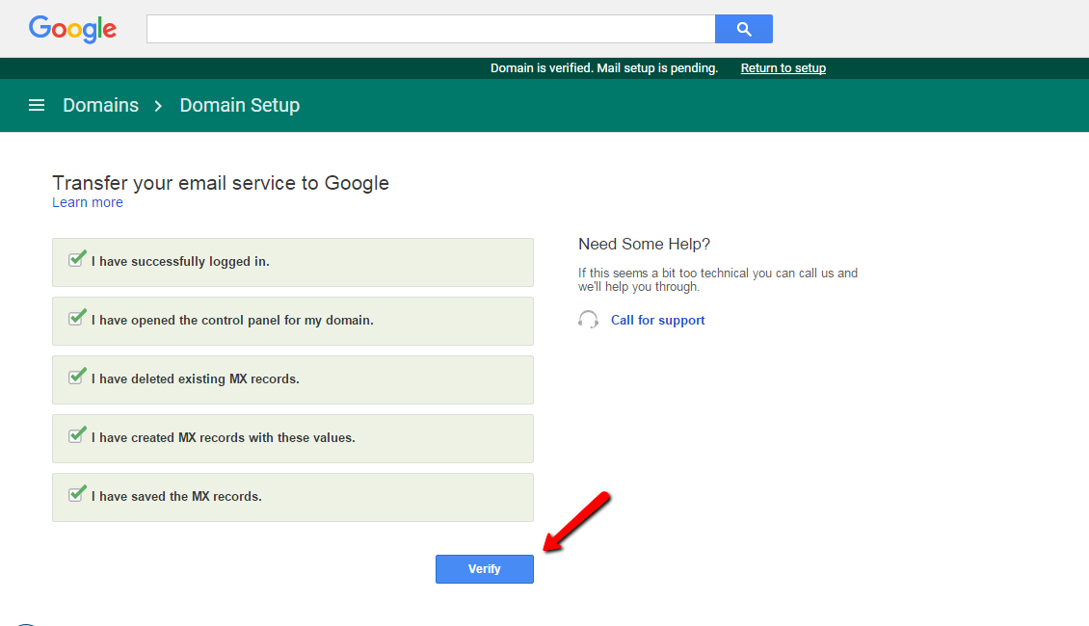Follow the 'Return to setup' link

(783, 68)
